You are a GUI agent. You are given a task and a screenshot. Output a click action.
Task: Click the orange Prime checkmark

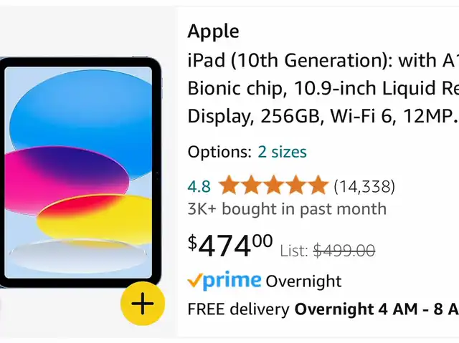[x=194, y=280]
